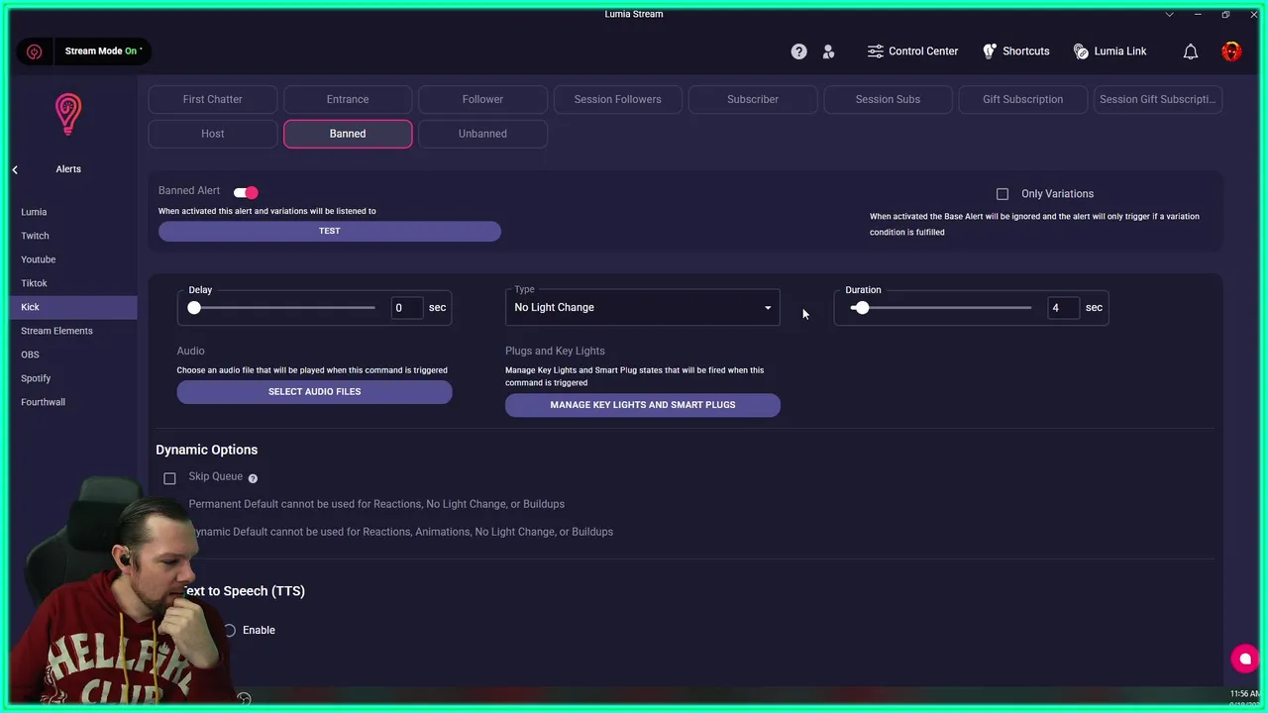Click the Duration seconds input field

click(x=1063, y=308)
